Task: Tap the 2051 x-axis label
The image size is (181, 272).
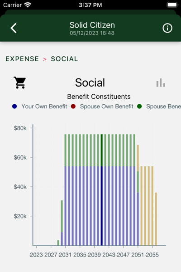Action: tap(138, 255)
